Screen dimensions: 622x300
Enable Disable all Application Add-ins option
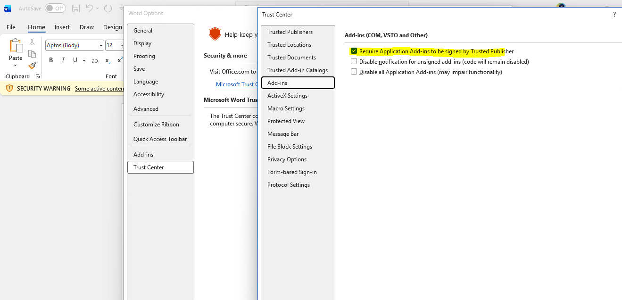[x=354, y=72]
